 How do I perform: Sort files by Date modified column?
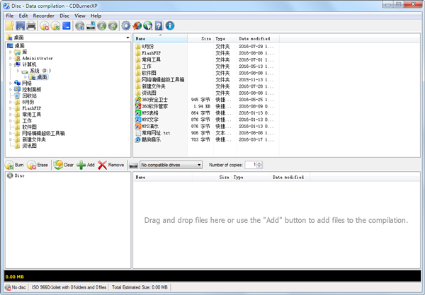254,39
